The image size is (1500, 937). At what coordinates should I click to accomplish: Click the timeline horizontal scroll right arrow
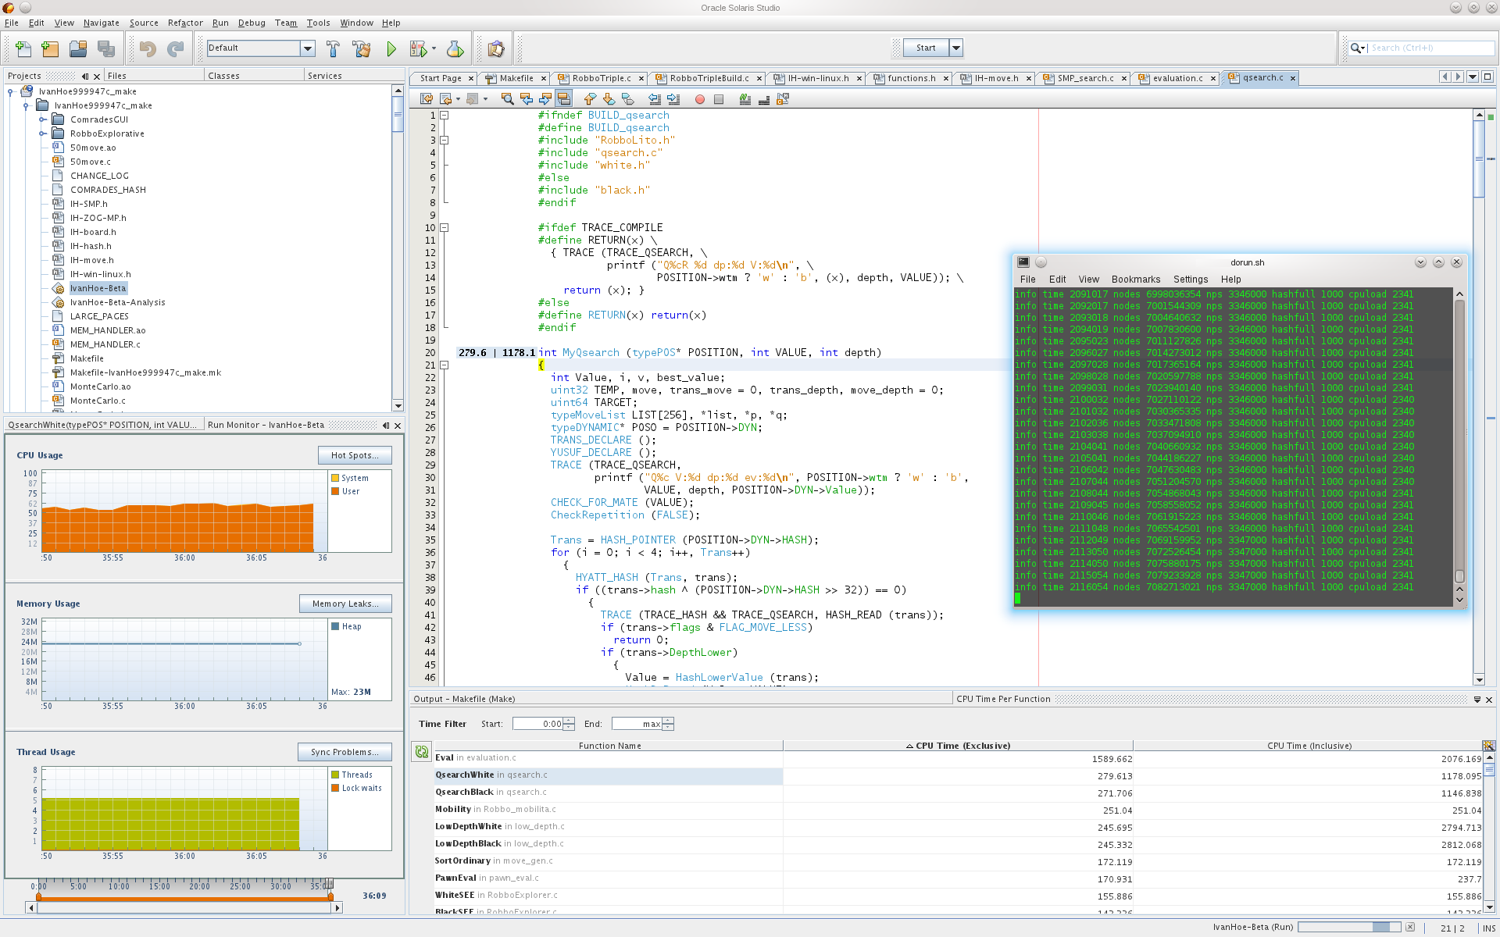[x=337, y=907]
